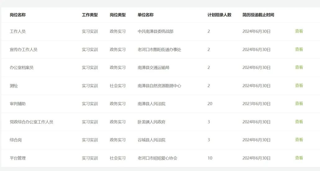The width and height of the screenshot is (320, 171).
Task: Click the recruit count 20 cell
Action: [210, 104]
